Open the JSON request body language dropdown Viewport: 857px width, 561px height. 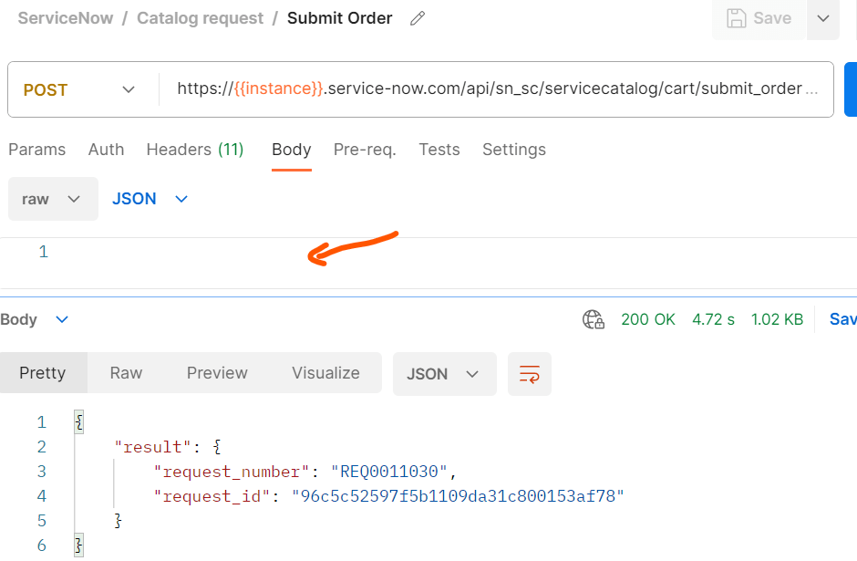[150, 199]
